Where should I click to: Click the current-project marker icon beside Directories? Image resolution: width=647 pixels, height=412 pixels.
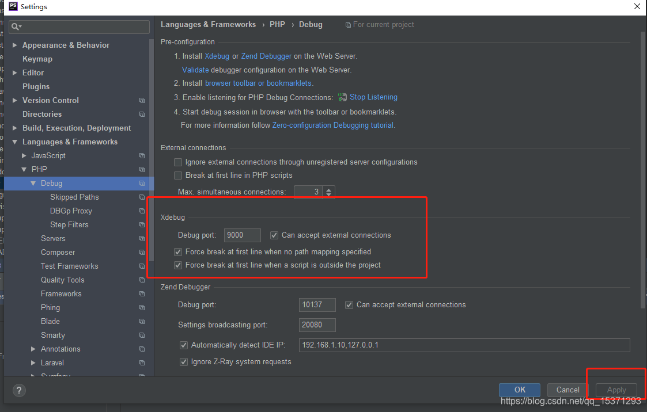coord(142,114)
